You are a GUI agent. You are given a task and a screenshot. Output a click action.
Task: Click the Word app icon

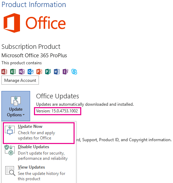pyautogui.click(x=57, y=72)
